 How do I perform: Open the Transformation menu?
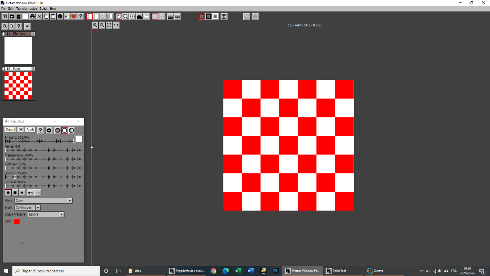point(27,9)
